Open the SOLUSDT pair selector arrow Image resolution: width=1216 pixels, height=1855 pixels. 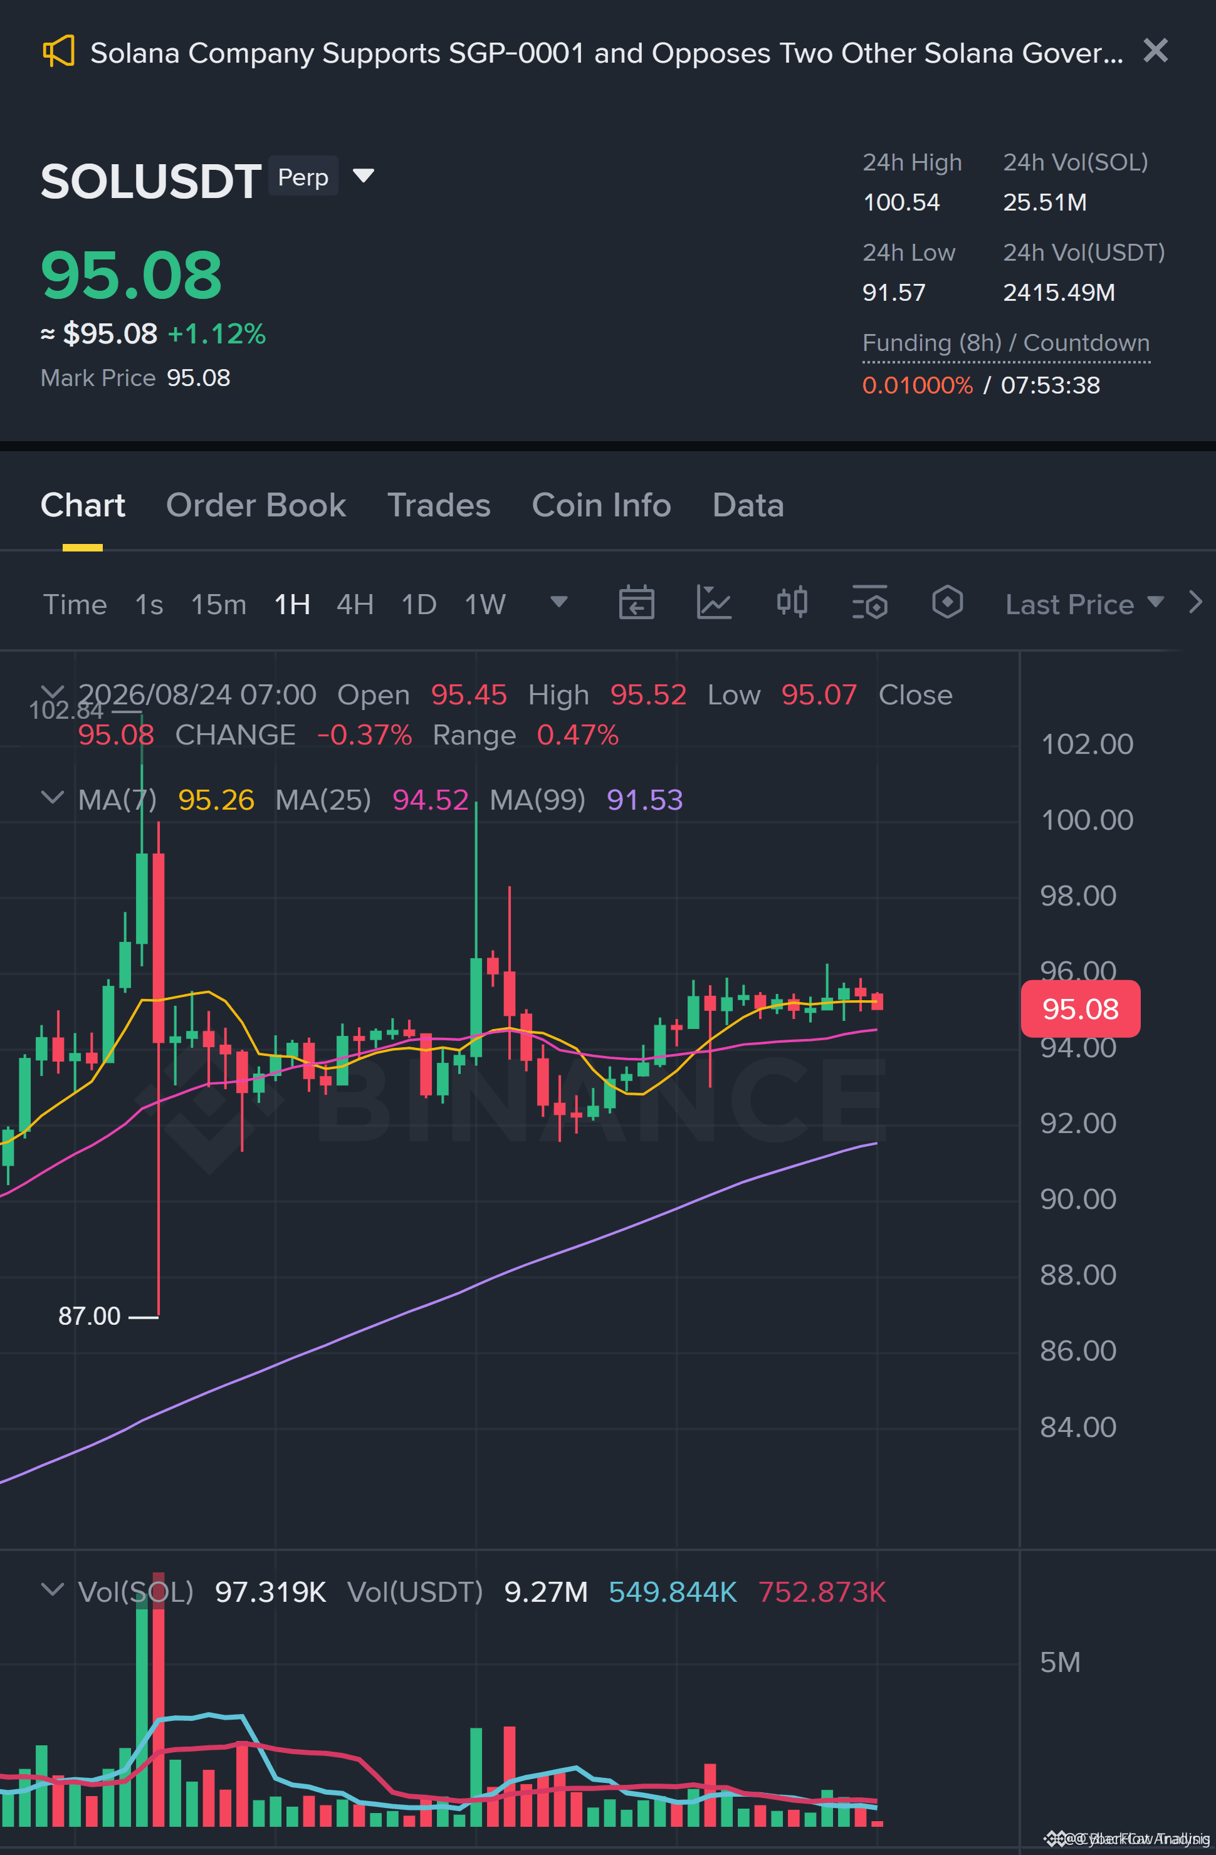[x=364, y=175]
